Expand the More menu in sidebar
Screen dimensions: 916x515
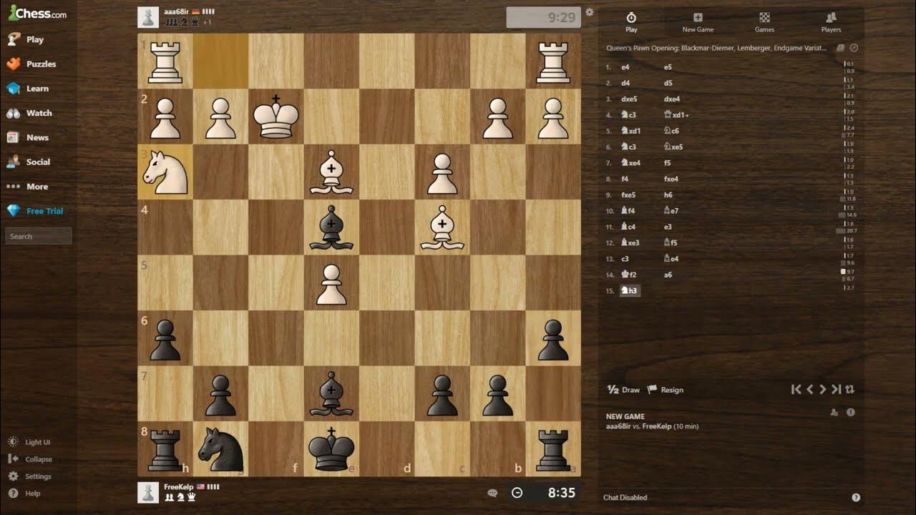[27, 187]
